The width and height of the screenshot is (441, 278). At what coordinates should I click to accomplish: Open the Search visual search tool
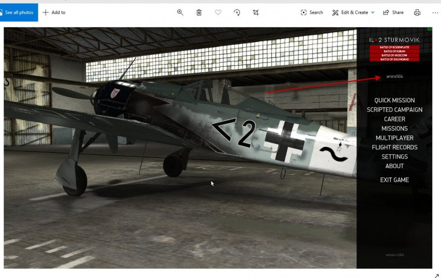pyautogui.click(x=312, y=12)
